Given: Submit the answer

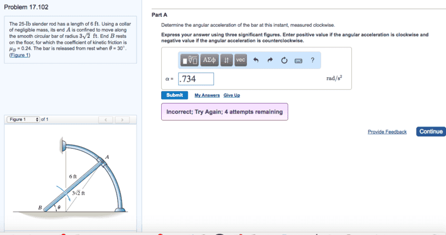Looking at the screenshot, I should coord(174,95).
